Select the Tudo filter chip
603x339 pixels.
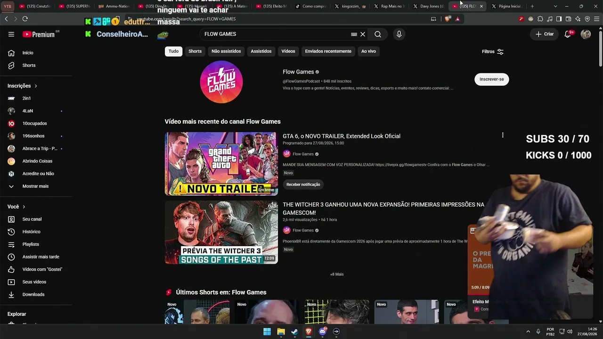[x=173, y=51]
